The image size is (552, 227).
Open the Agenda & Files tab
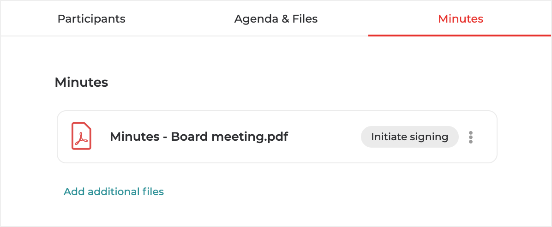click(x=276, y=19)
